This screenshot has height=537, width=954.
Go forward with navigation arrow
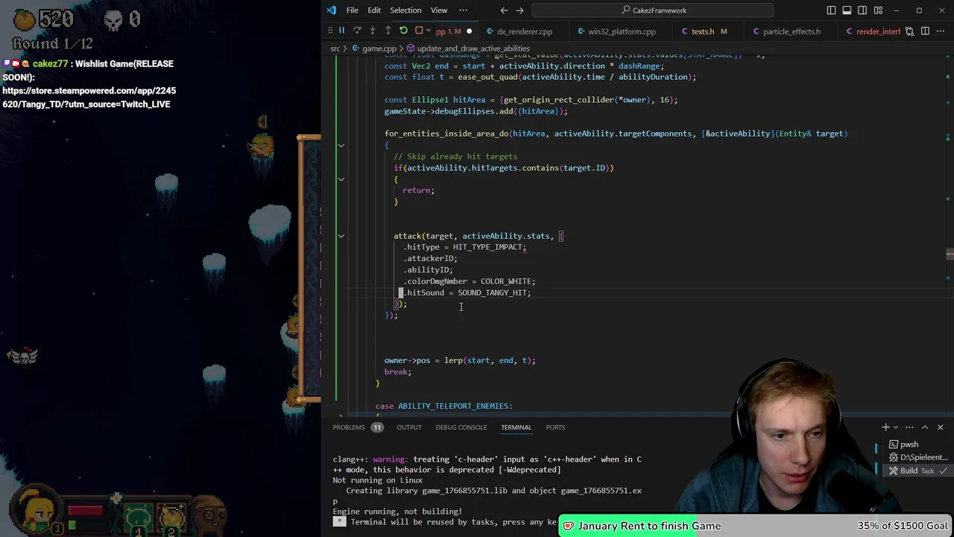click(x=519, y=10)
